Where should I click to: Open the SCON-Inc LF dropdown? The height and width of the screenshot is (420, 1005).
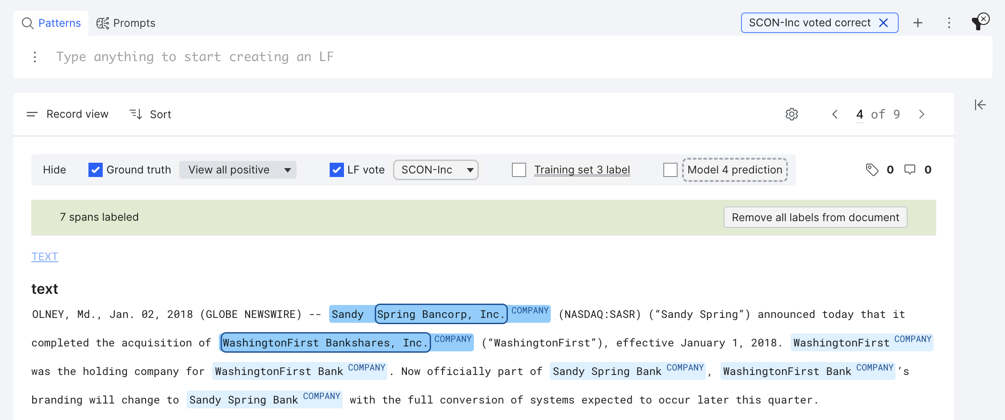point(436,170)
